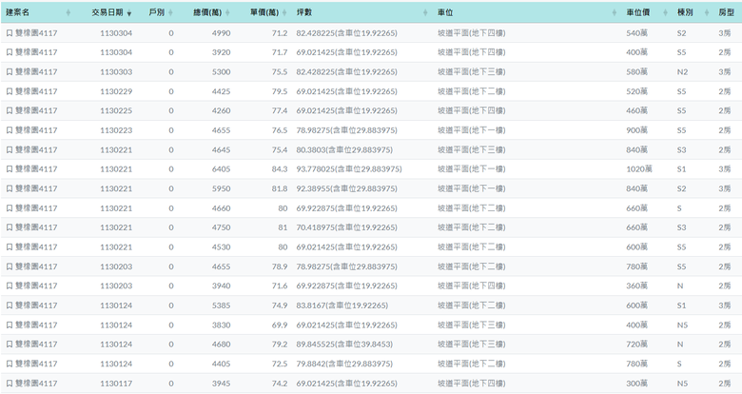Click building cell N2
The height and width of the screenshot is (394, 742).
(x=682, y=72)
